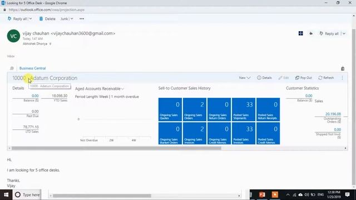Viewport: 356px width, 200px height.
Task: Open the Ongoing Sales Orders tile
Action: pos(195,109)
